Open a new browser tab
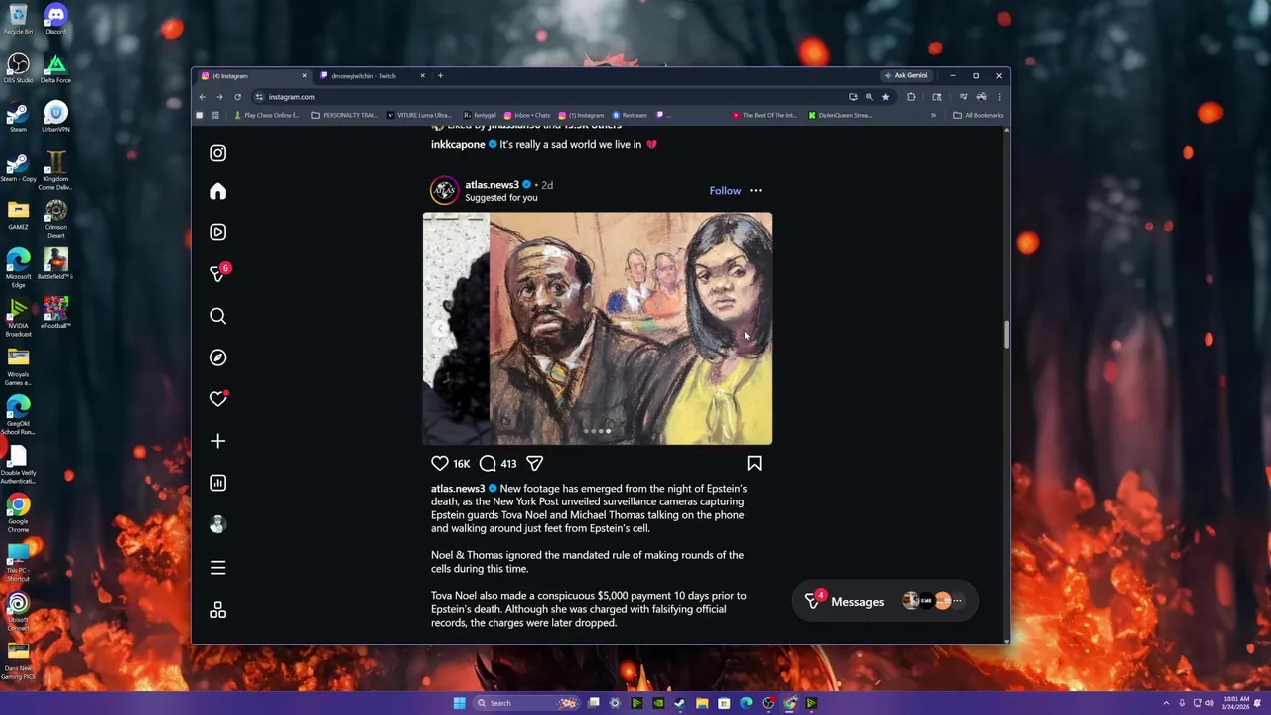The height and width of the screenshot is (715, 1271). point(440,76)
